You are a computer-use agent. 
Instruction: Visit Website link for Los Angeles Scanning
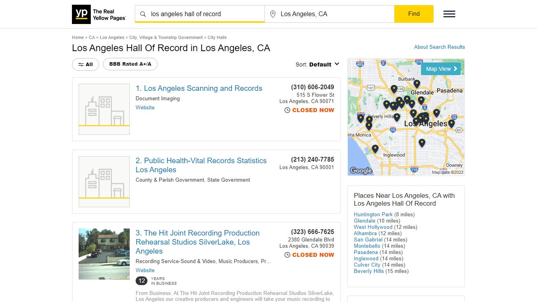(145, 107)
